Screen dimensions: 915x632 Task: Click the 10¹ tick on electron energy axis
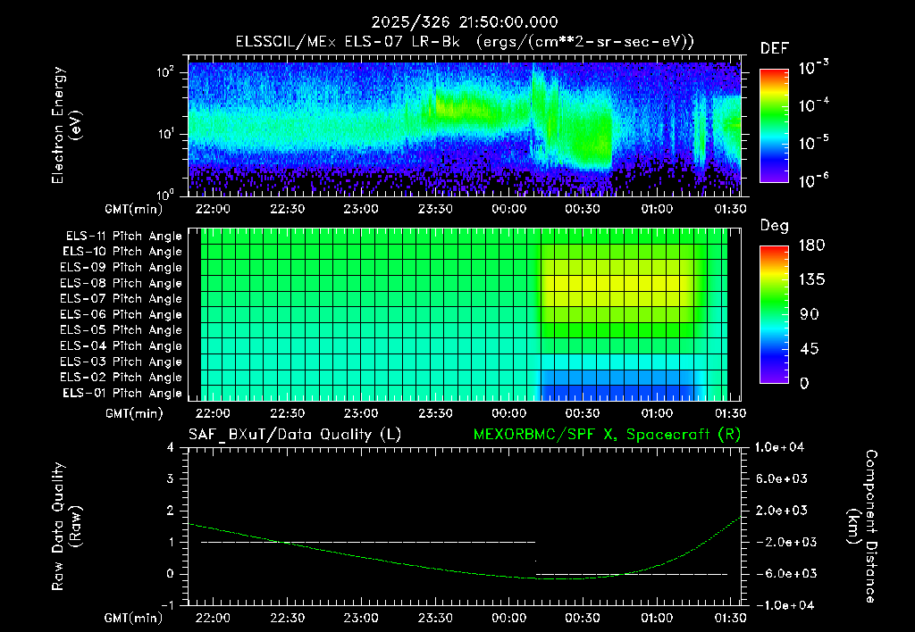pyautogui.click(x=166, y=134)
